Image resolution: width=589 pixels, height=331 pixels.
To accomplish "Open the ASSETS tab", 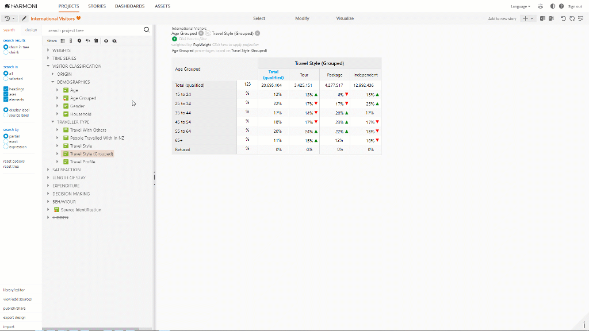I will pyautogui.click(x=162, y=6).
